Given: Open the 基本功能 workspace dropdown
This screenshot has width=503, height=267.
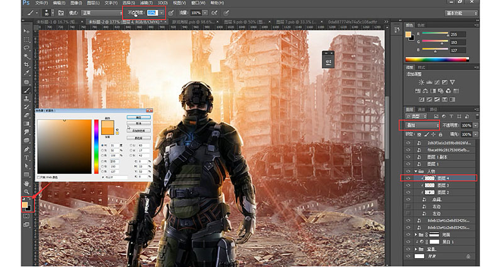Looking at the screenshot, I should (x=462, y=13).
